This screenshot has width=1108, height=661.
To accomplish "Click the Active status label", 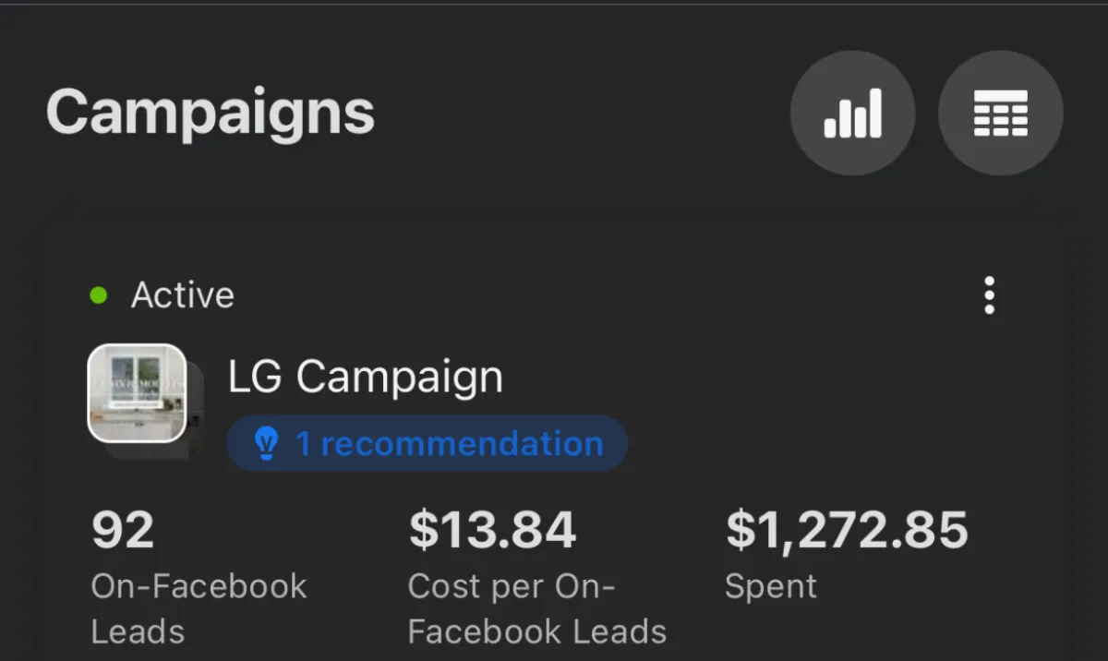I will [x=183, y=295].
